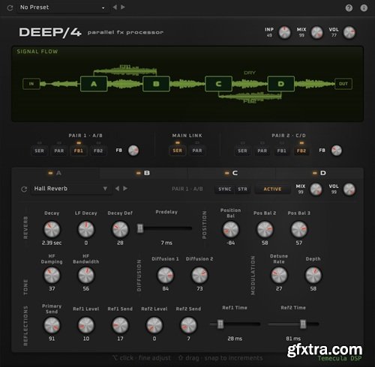Go to previous preset arrow in top bar
Viewport: 375px width, 367px height.
click(x=115, y=7)
